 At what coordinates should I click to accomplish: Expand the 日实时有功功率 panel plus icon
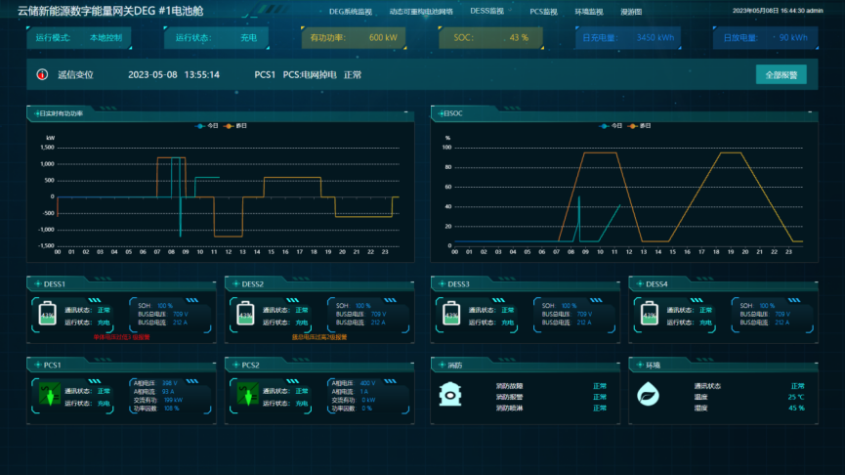(x=36, y=113)
